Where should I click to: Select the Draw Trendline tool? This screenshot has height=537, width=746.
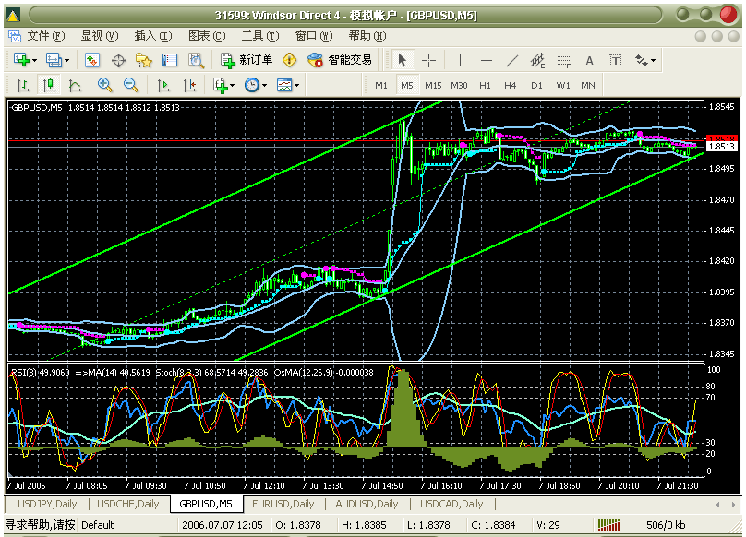pyautogui.click(x=512, y=60)
